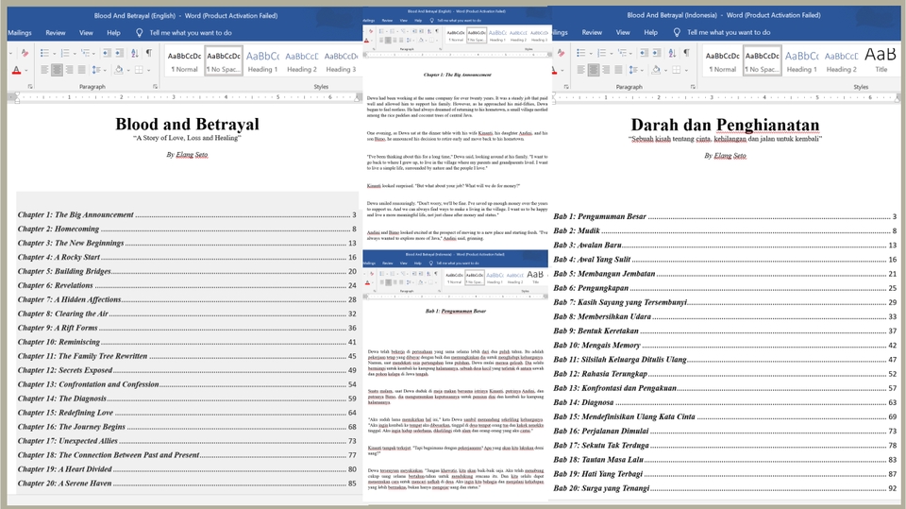The height and width of the screenshot is (509, 906).
Task: Click Bullets icon in Indonesia window
Action: pyautogui.click(x=580, y=53)
